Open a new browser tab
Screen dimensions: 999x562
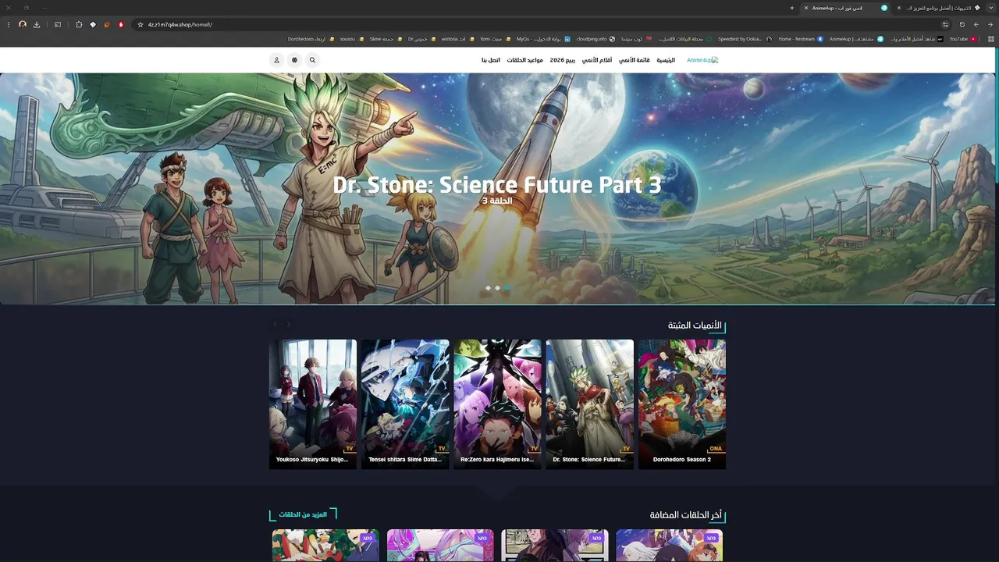pos(792,8)
